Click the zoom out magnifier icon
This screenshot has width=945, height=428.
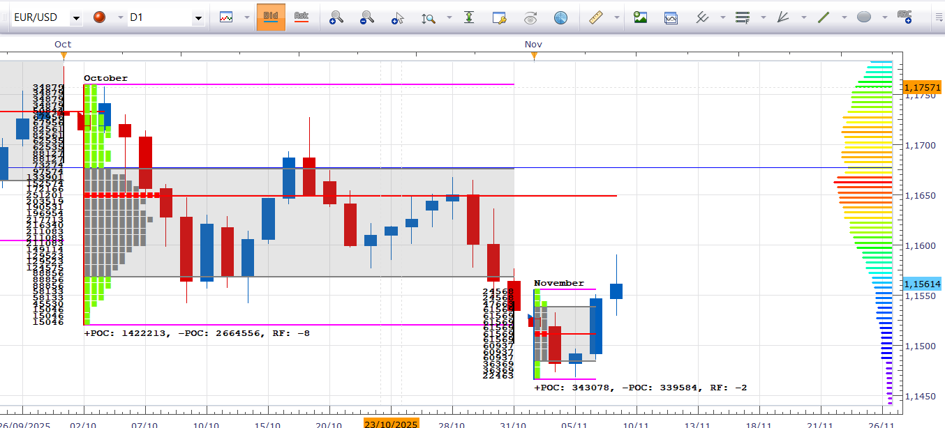(367, 17)
